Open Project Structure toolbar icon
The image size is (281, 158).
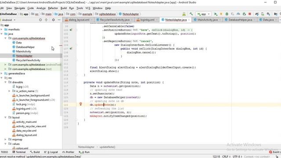click(x=276, y=14)
